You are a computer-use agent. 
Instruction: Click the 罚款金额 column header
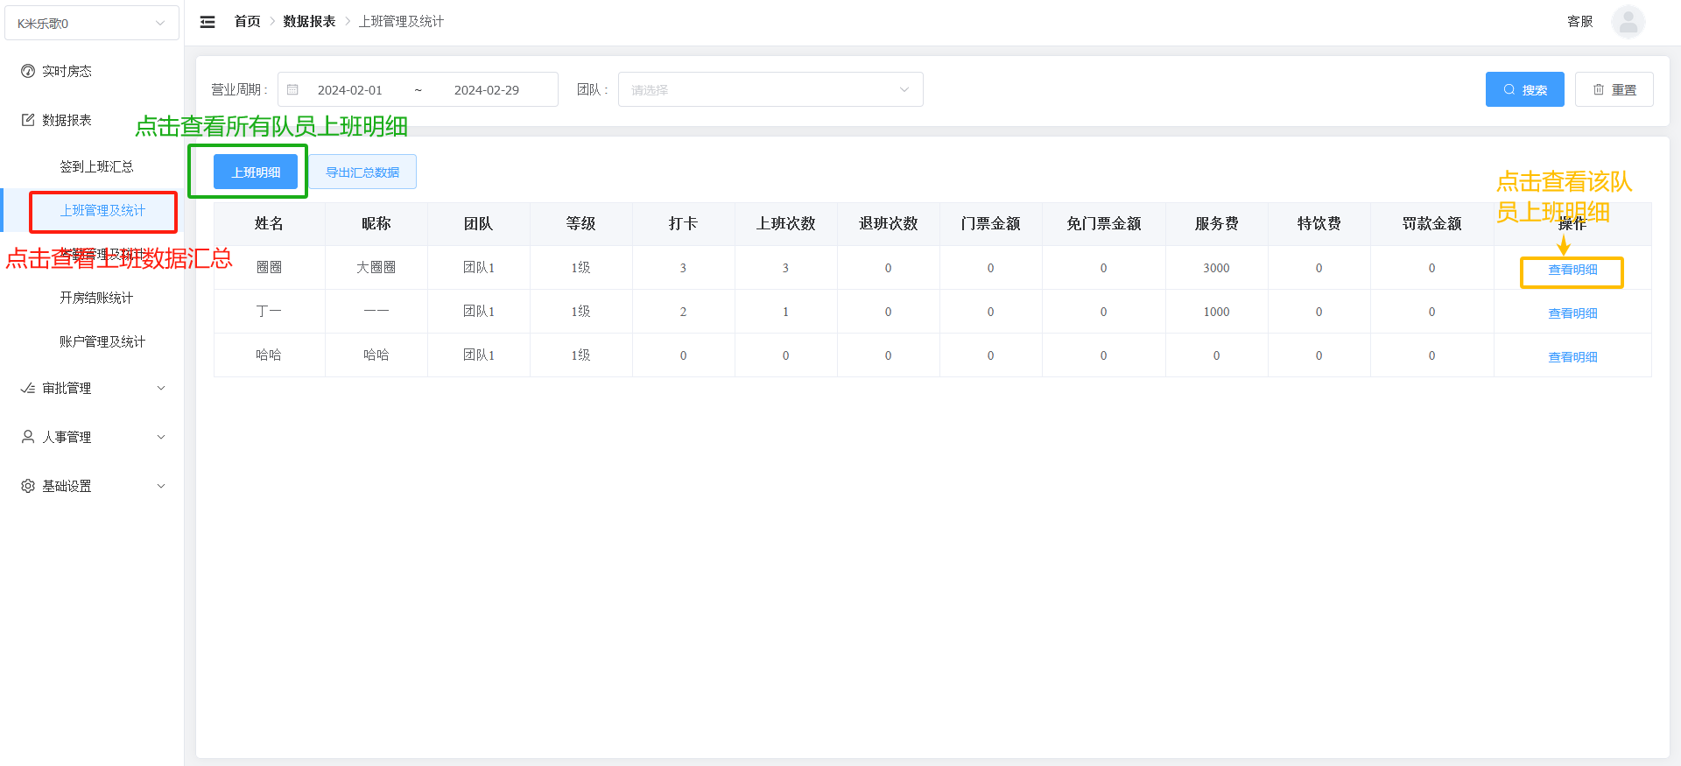[1431, 224]
